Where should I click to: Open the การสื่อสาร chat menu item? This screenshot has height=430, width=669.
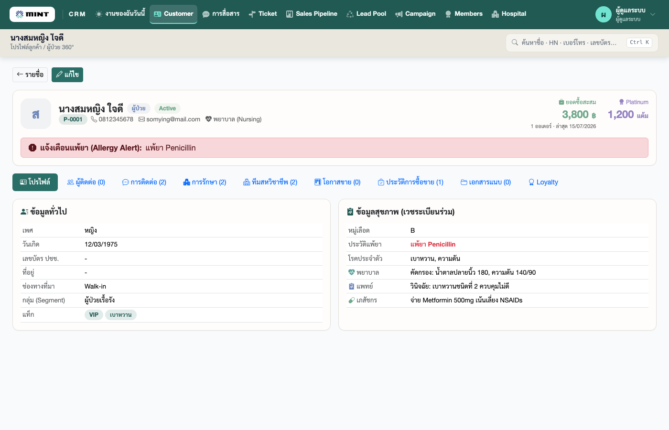point(221,14)
